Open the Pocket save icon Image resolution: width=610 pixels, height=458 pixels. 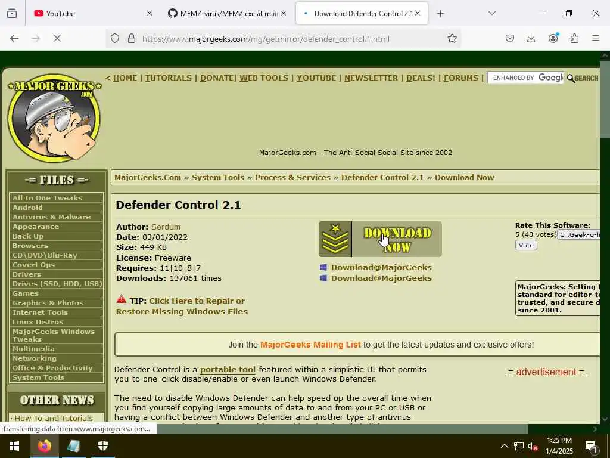[510, 38]
